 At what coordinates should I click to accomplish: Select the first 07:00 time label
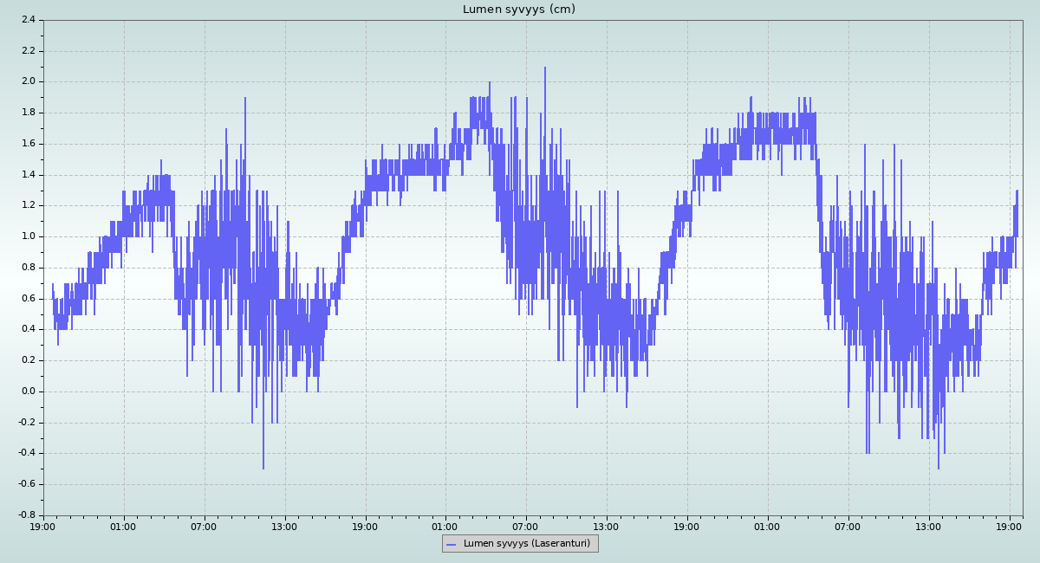point(204,526)
